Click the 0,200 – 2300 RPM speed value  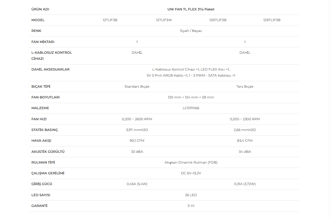tap(245, 119)
